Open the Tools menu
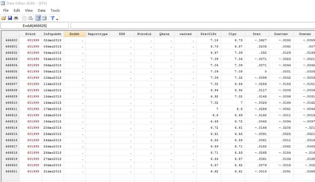 (55, 11)
